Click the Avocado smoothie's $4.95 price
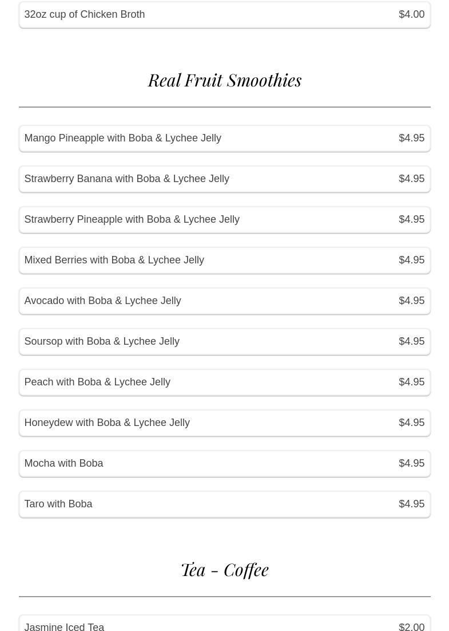 [x=411, y=301]
